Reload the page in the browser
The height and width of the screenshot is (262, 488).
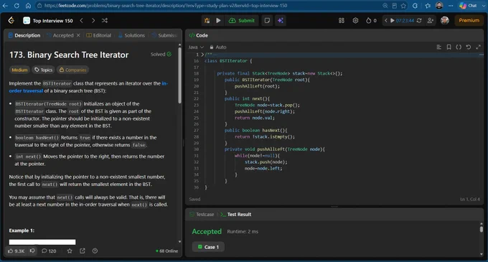(17, 6)
